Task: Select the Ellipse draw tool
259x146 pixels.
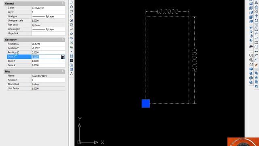Action: 71,34
